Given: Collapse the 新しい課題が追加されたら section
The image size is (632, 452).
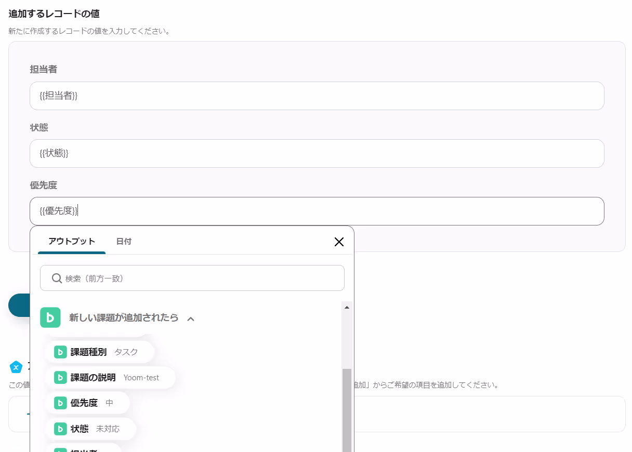Looking at the screenshot, I should (x=191, y=318).
